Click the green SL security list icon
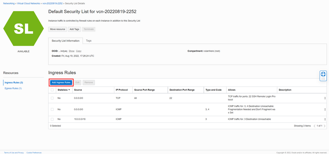 click(23, 28)
